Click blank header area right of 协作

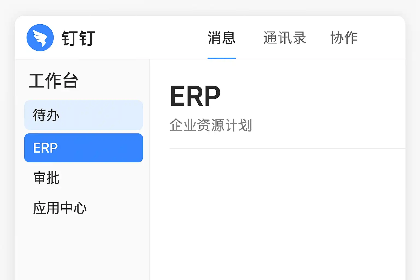(383, 38)
